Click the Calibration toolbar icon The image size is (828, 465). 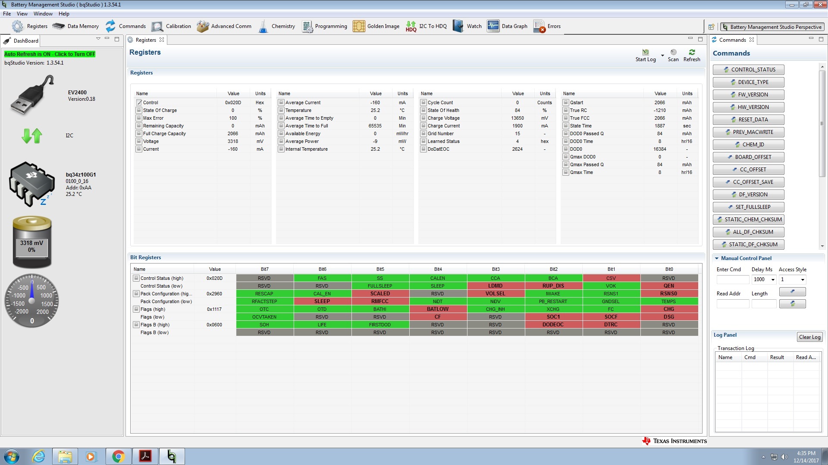[x=157, y=26]
